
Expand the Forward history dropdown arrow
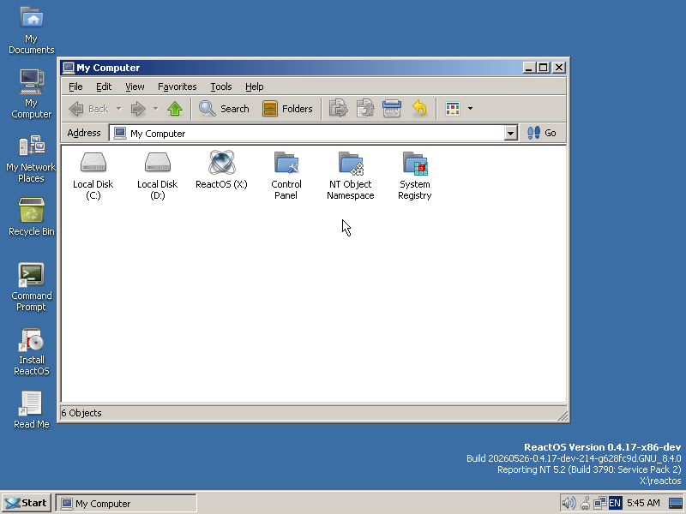[x=156, y=109]
